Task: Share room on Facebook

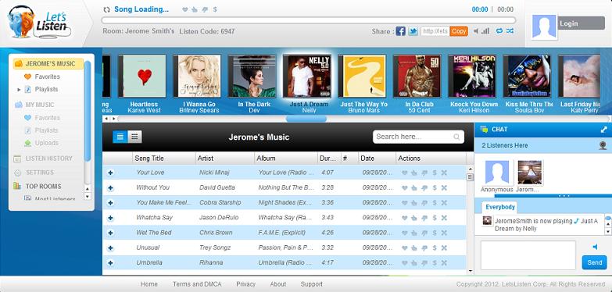Action: 400,31
